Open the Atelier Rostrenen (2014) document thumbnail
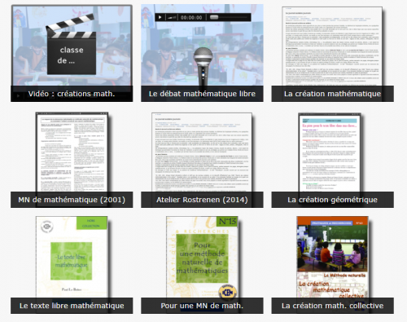407x322 pixels. [202, 152]
